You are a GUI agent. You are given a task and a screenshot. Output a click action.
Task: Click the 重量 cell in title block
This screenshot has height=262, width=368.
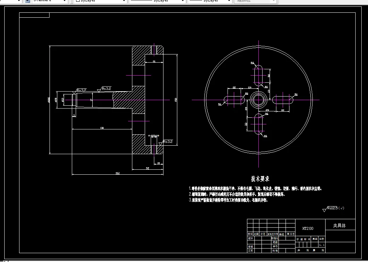point(315,239)
